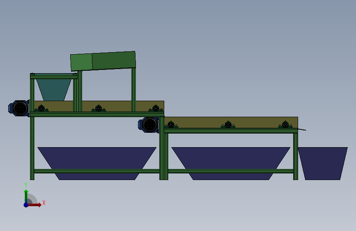
Task: Select the middle bearing block on the upper conveyor
Action: 99,109
